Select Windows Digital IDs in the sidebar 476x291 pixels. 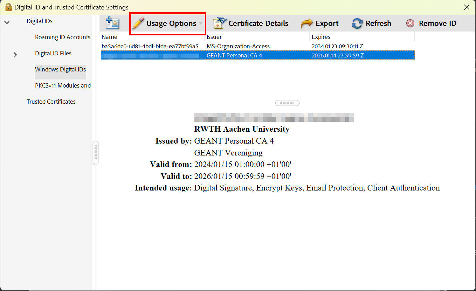click(60, 69)
